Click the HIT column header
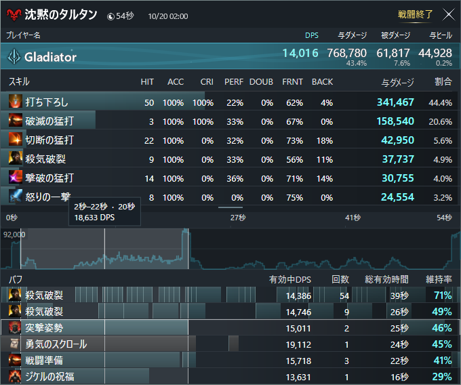The height and width of the screenshot is (385, 461). (147, 82)
